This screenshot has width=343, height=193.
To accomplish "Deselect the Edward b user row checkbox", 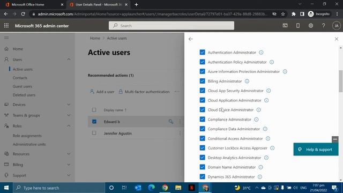I will tap(94, 122).
